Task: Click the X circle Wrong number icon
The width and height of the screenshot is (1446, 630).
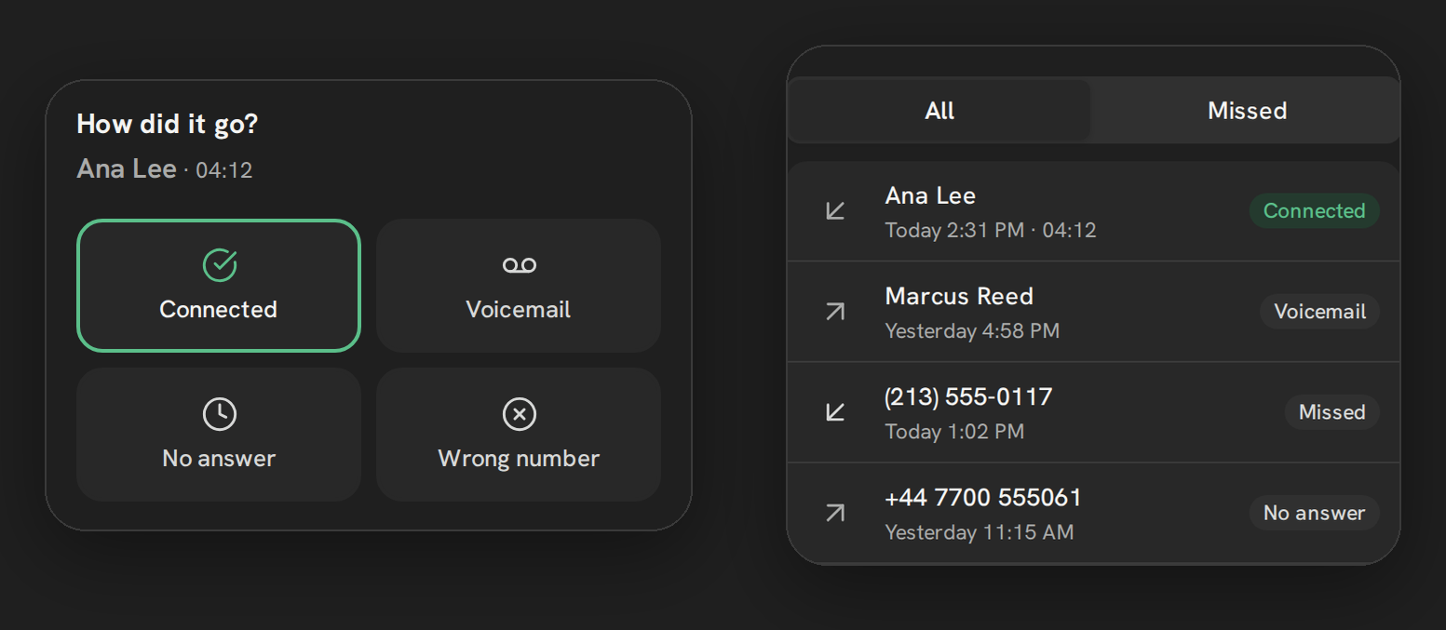Action: 519,414
